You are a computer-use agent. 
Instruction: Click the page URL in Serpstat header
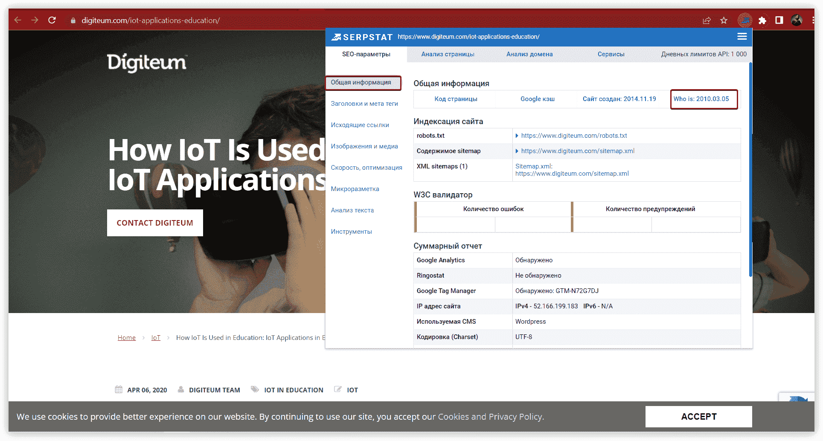(468, 37)
